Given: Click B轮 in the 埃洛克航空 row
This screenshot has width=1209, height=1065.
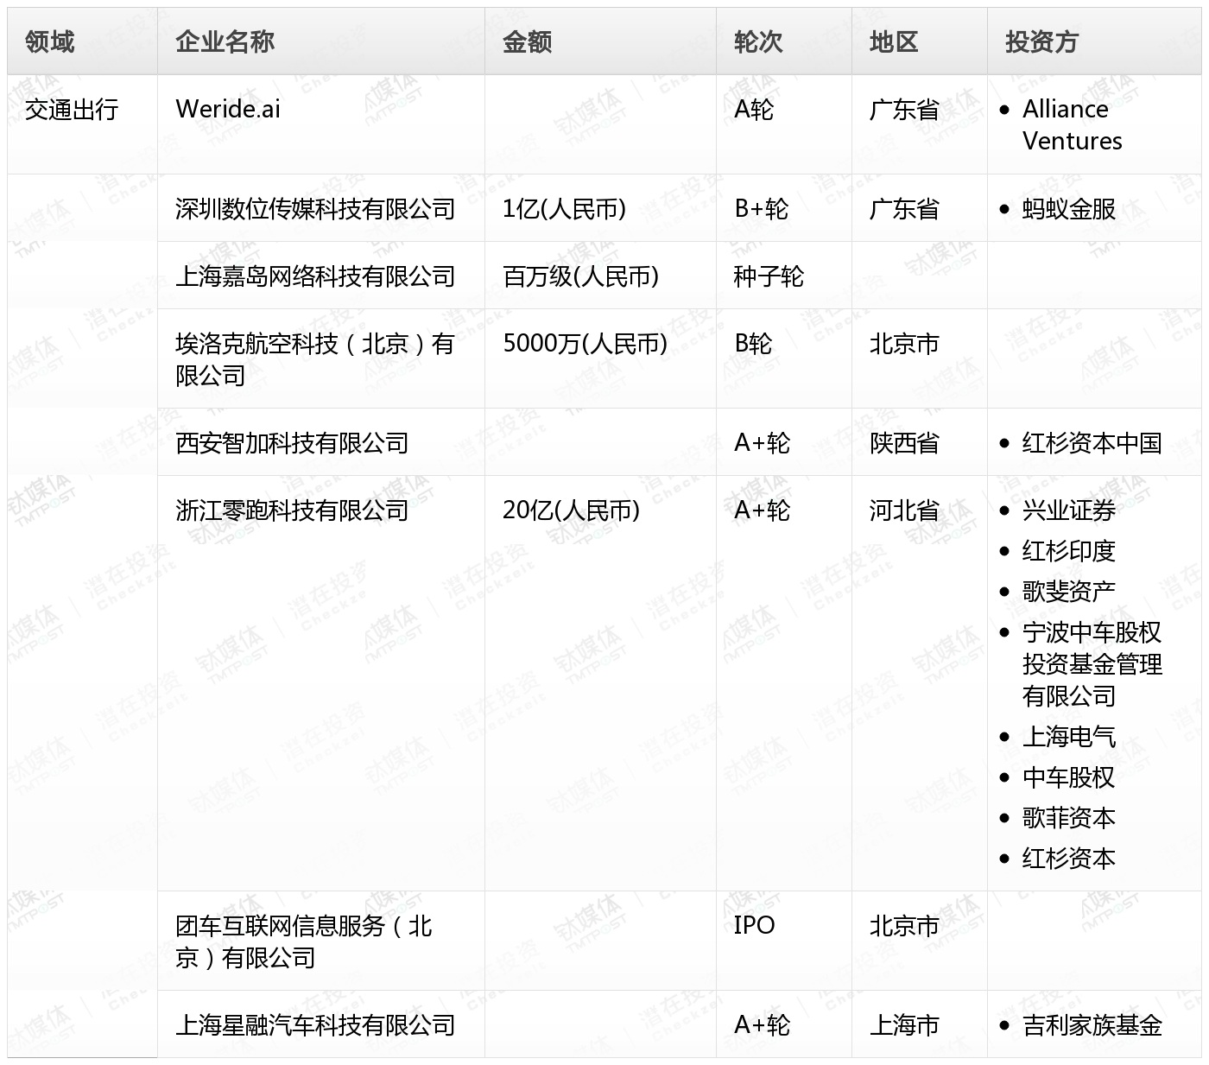Looking at the screenshot, I should click(753, 344).
